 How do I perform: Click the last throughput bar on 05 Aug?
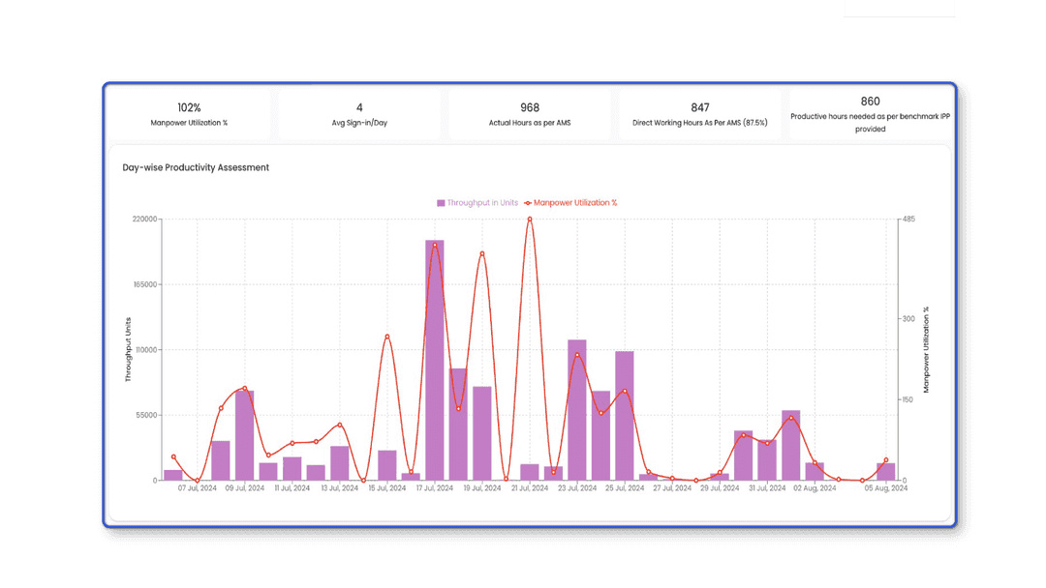click(x=885, y=472)
